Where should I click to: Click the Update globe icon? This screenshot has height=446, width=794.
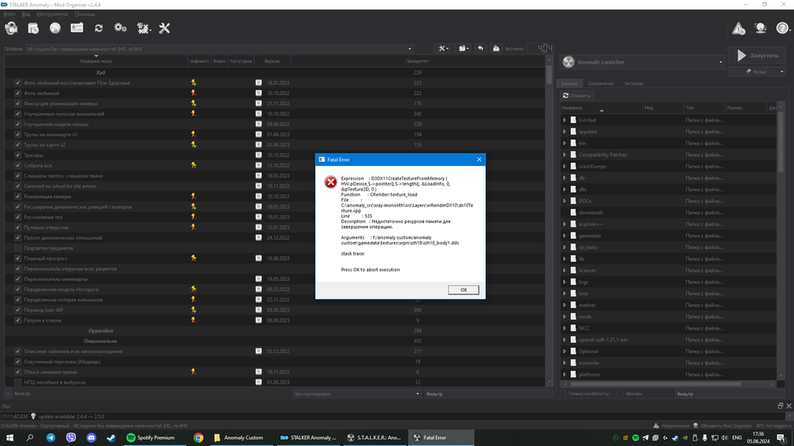point(761,29)
